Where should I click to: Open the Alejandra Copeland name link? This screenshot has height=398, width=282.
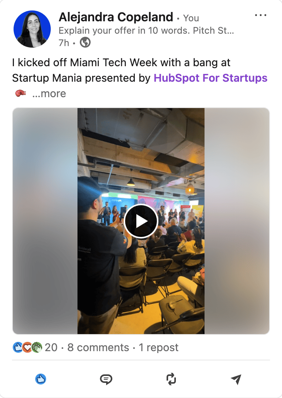pos(116,17)
